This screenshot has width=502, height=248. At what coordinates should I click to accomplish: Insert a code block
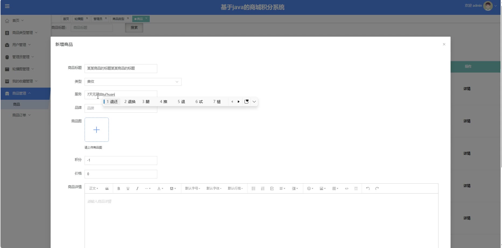click(x=347, y=189)
